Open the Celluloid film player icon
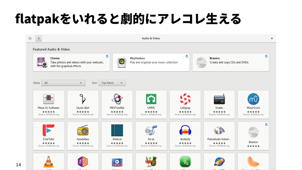 coord(117,162)
